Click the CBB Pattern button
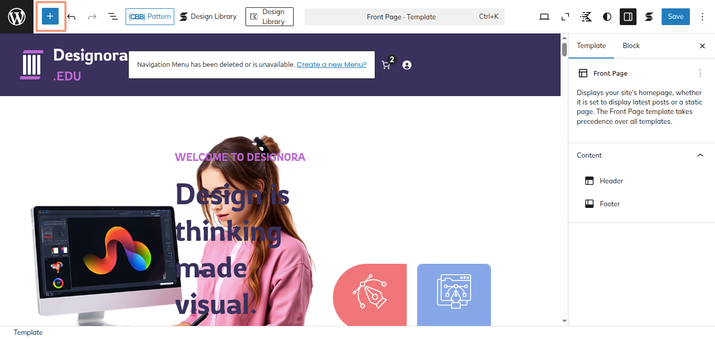 [150, 17]
